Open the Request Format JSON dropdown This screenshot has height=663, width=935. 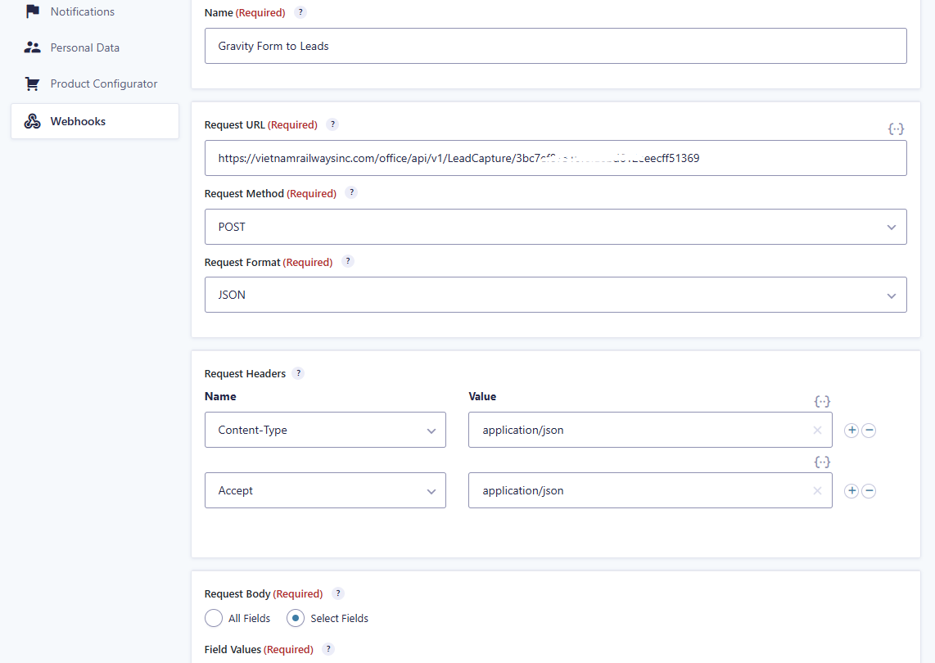[555, 295]
